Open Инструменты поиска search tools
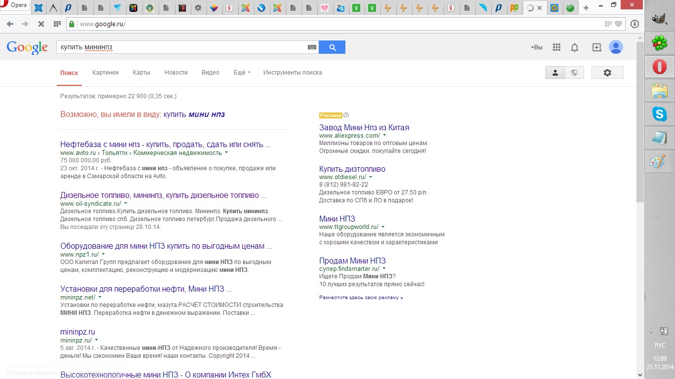This screenshot has width=675, height=379. click(293, 73)
